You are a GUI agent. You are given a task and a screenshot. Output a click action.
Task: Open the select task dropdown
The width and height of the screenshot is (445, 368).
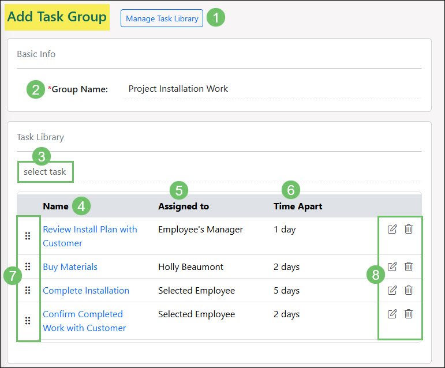tap(45, 172)
